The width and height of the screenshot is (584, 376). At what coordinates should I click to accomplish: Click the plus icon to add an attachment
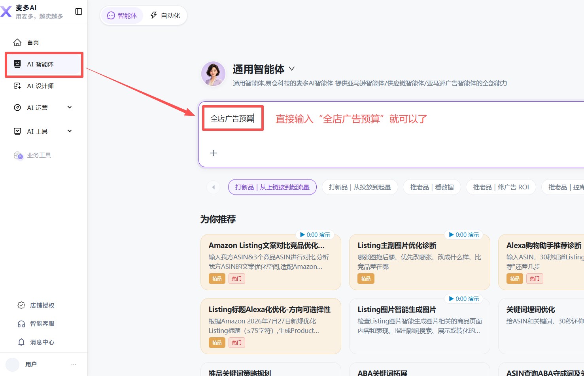214,153
